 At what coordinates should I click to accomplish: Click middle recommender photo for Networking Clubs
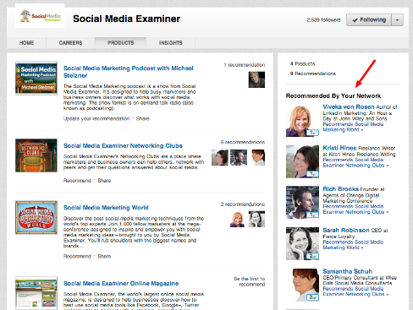(x=239, y=157)
